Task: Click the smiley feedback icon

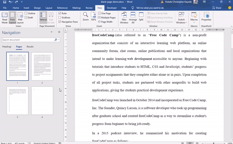Action: coord(230,8)
